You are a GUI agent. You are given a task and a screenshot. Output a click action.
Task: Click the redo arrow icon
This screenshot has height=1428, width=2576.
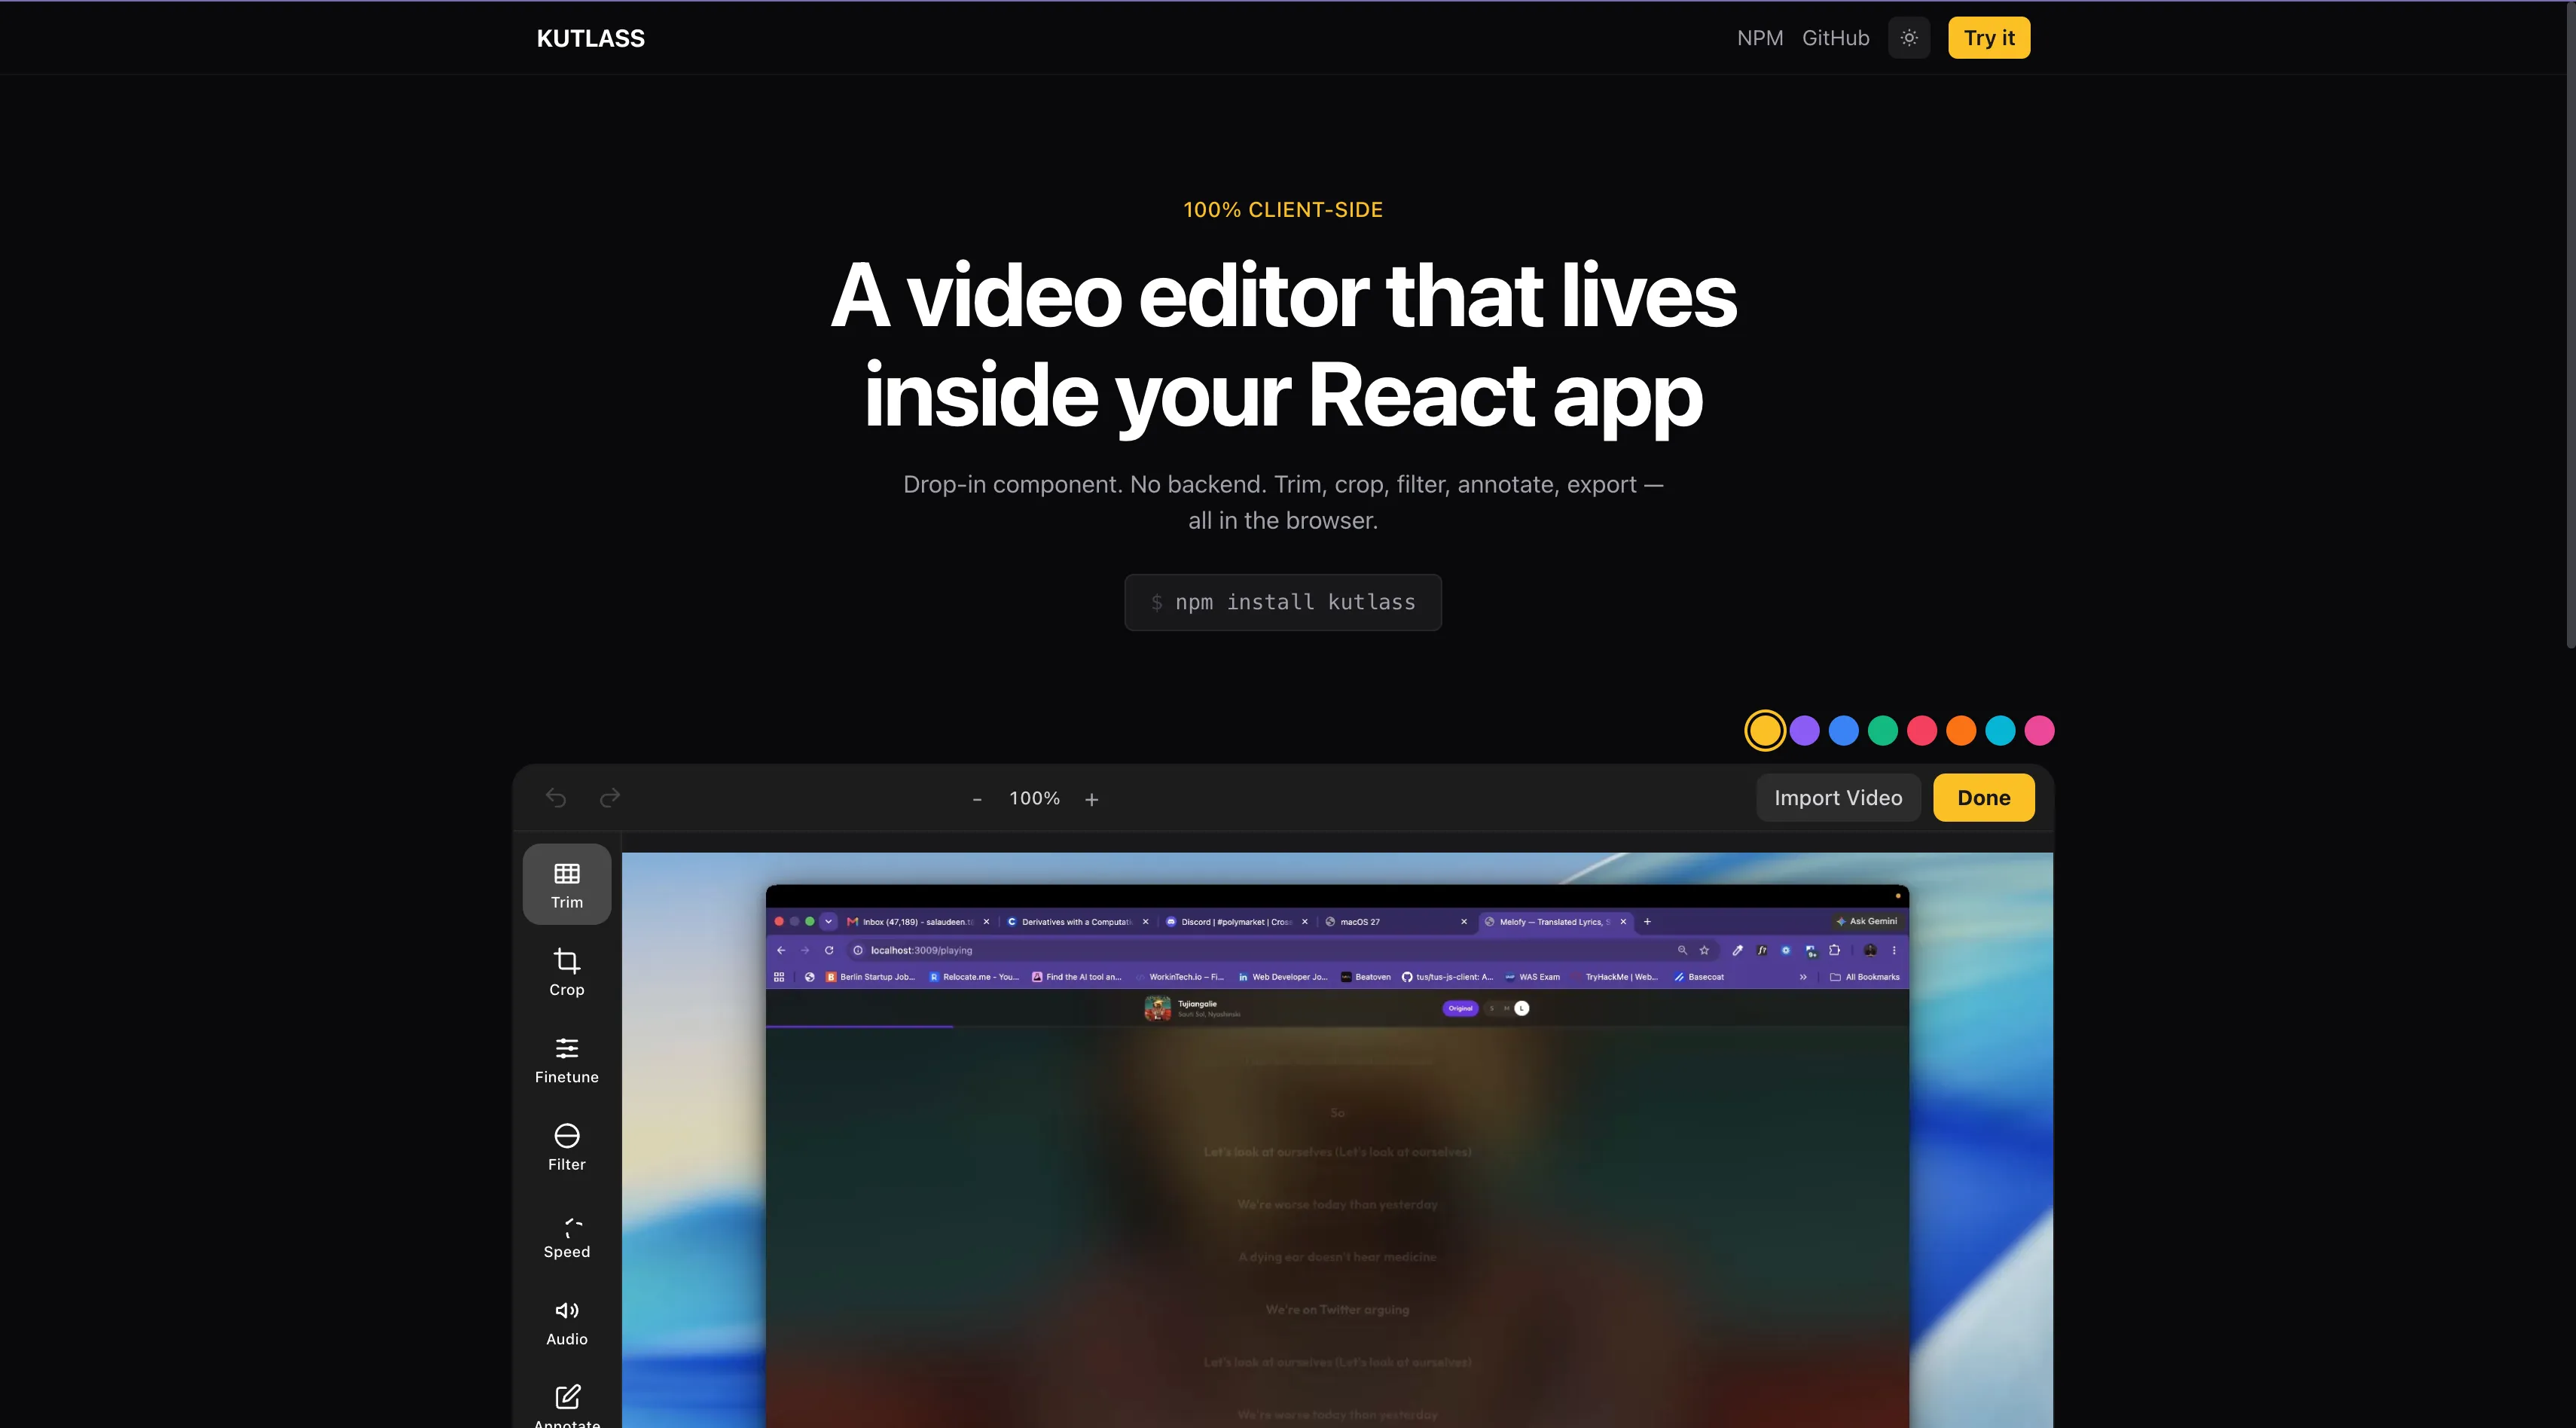pos(610,798)
